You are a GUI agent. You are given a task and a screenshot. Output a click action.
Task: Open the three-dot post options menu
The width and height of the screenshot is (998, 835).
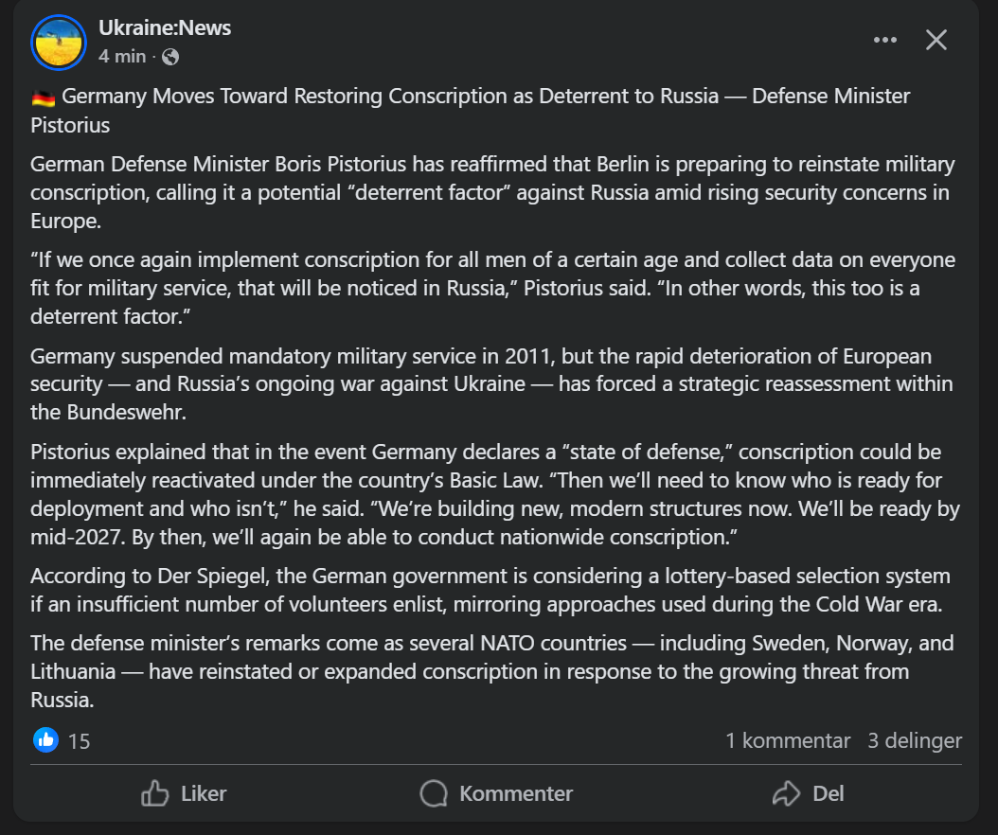coord(884,40)
